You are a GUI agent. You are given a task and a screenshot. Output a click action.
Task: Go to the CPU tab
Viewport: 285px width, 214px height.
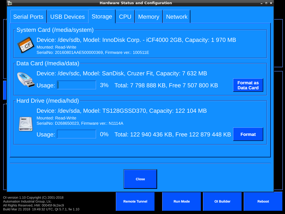point(125,17)
